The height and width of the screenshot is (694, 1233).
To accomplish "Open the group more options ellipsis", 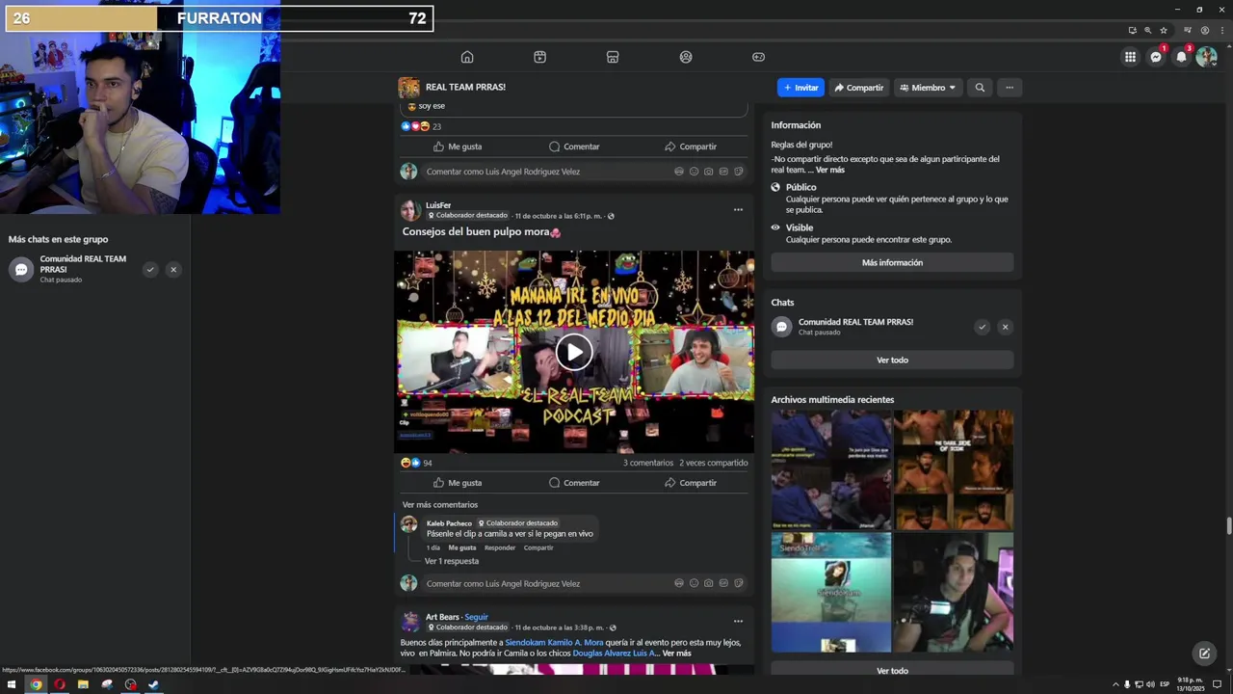I will point(1010,88).
